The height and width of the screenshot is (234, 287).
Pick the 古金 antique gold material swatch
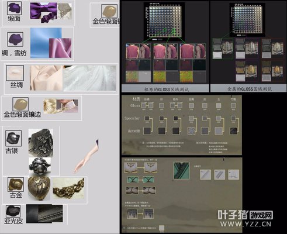click(x=16, y=184)
